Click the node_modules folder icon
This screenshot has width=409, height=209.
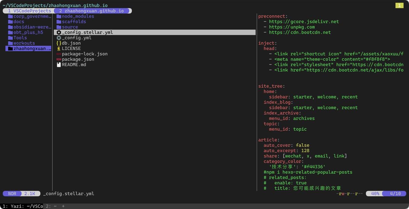[x=59, y=16]
